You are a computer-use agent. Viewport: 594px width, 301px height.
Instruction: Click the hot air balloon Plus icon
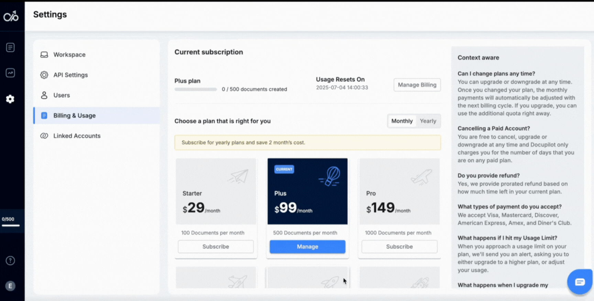[330, 176]
